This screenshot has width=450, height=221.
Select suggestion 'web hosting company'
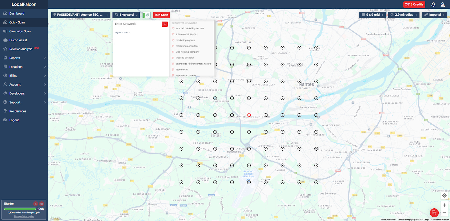pyautogui.click(x=188, y=52)
